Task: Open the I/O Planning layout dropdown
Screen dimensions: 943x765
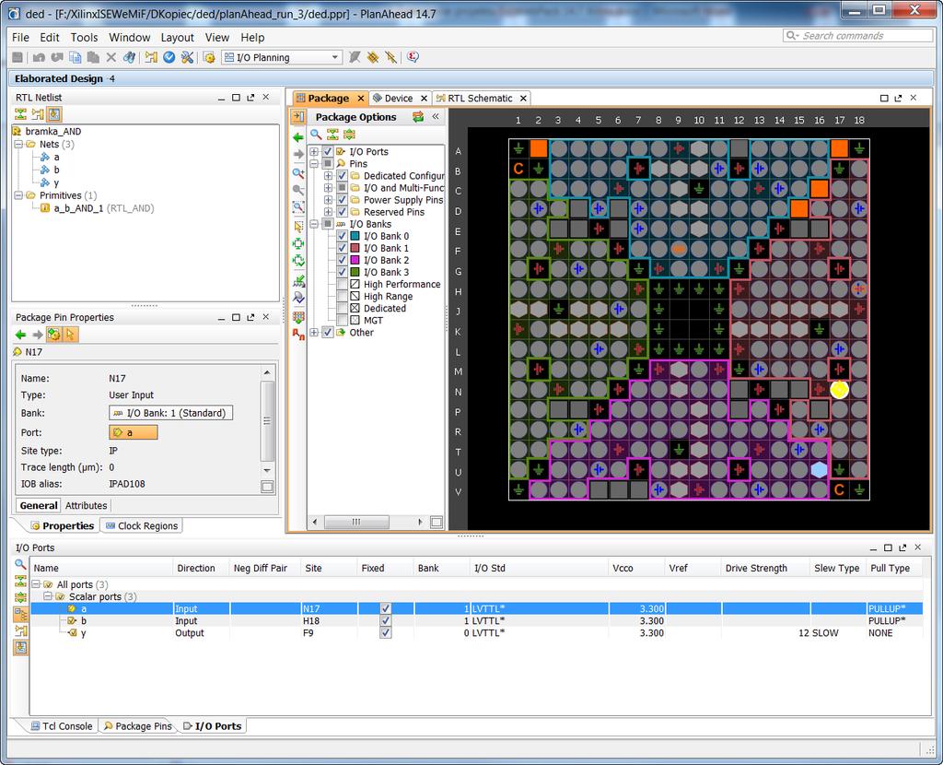Action: [x=335, y=57]
